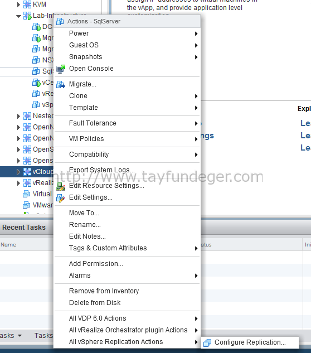This screenshot has height=353, width=311.
Task: Click the Open Console monitor icon
Action: pos(61,69)
